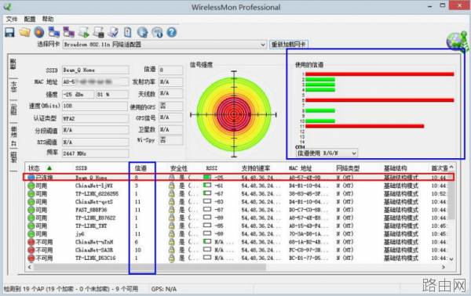Click the printer icon with black screen
This screenshot has width=471, height=296.
pos(99,32)
